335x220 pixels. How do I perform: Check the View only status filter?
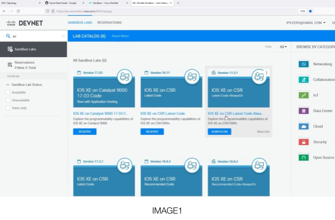point(8,108)
